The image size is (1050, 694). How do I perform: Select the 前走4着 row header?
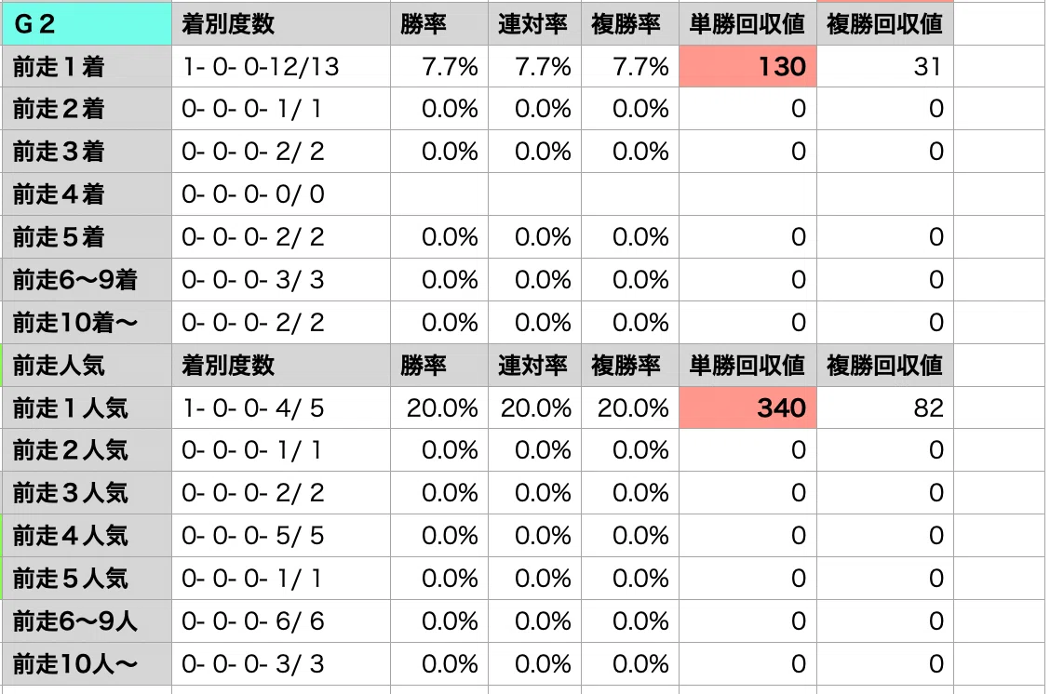pos(87,194)
